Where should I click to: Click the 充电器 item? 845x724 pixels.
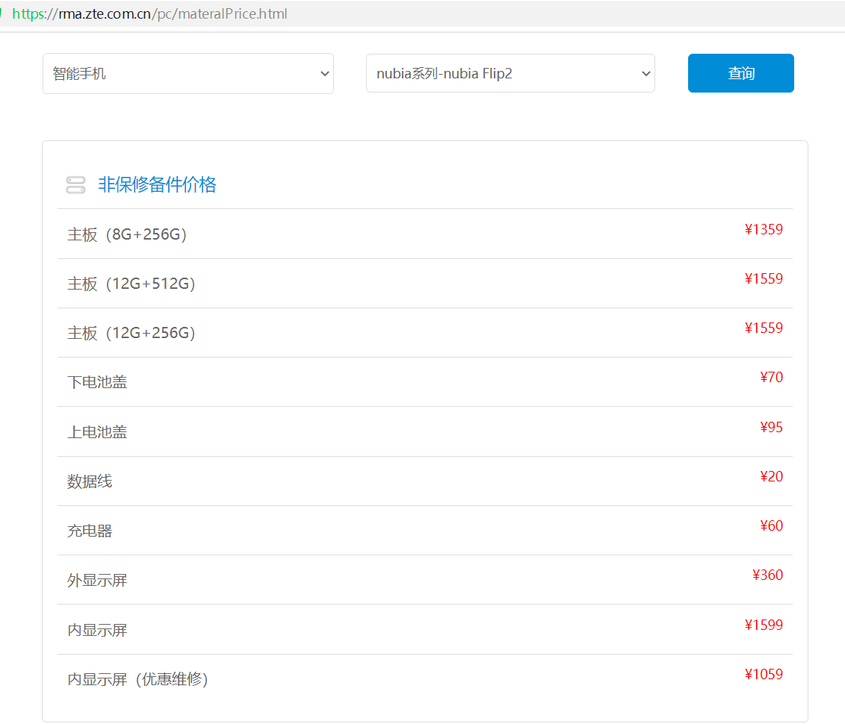[90, 531]
